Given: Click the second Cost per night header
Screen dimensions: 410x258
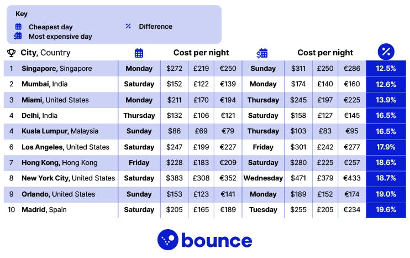Looking at the screenshot, I should point(325,53).
